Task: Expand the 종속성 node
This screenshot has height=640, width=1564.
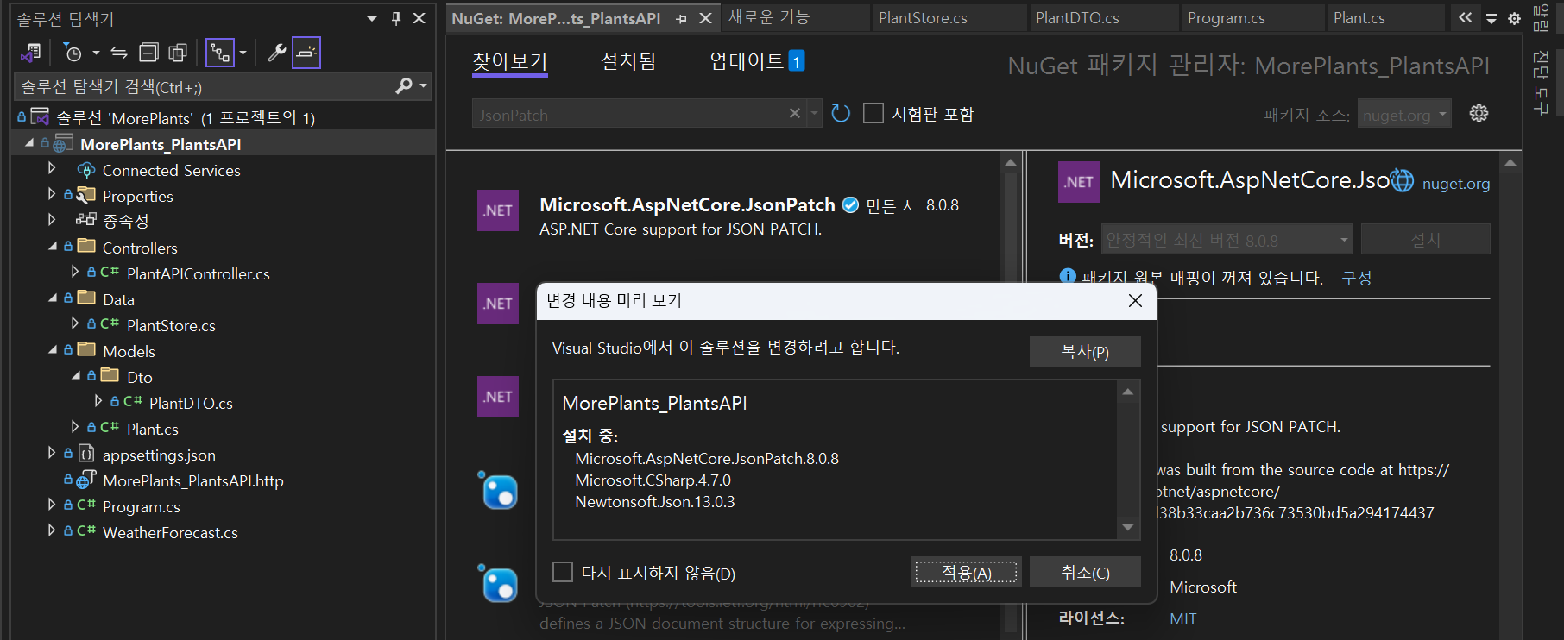Action: tap(52, 220)
